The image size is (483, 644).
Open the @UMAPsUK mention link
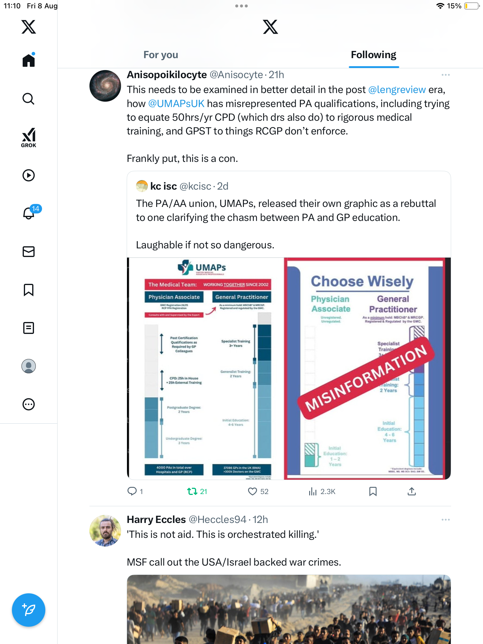[176, 103]
